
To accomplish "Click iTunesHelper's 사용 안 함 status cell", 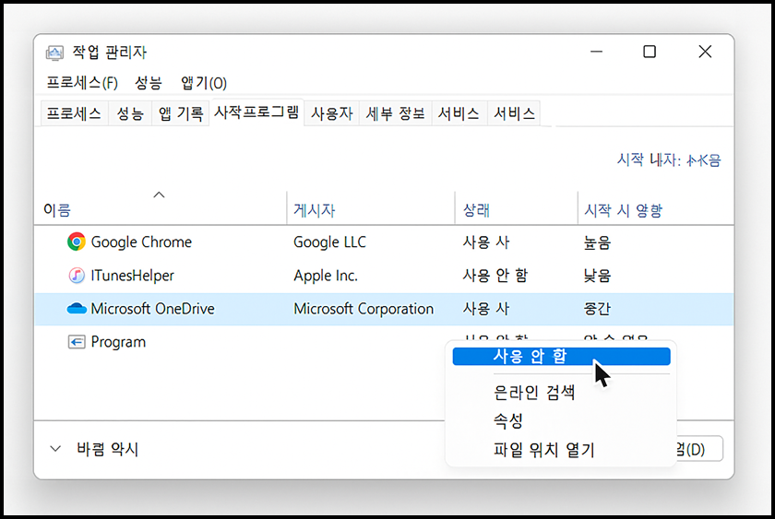I will (x=495, y=275).
